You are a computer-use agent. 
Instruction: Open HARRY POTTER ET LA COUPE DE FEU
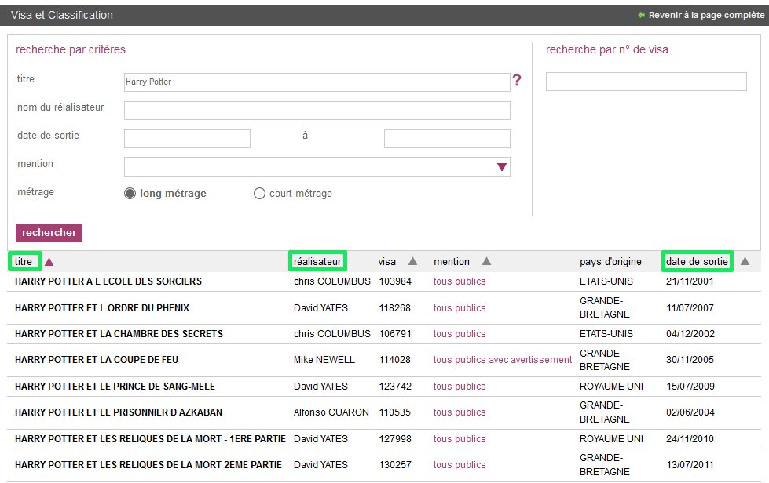pyautogui.click(x=97, y=360)
